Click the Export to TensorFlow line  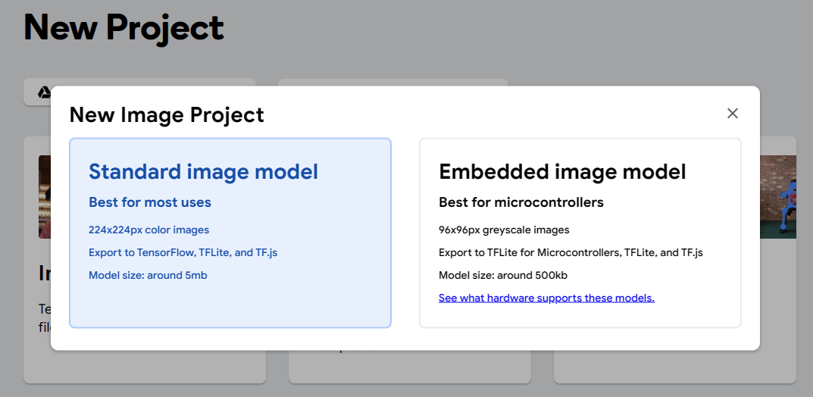[183, 252]
